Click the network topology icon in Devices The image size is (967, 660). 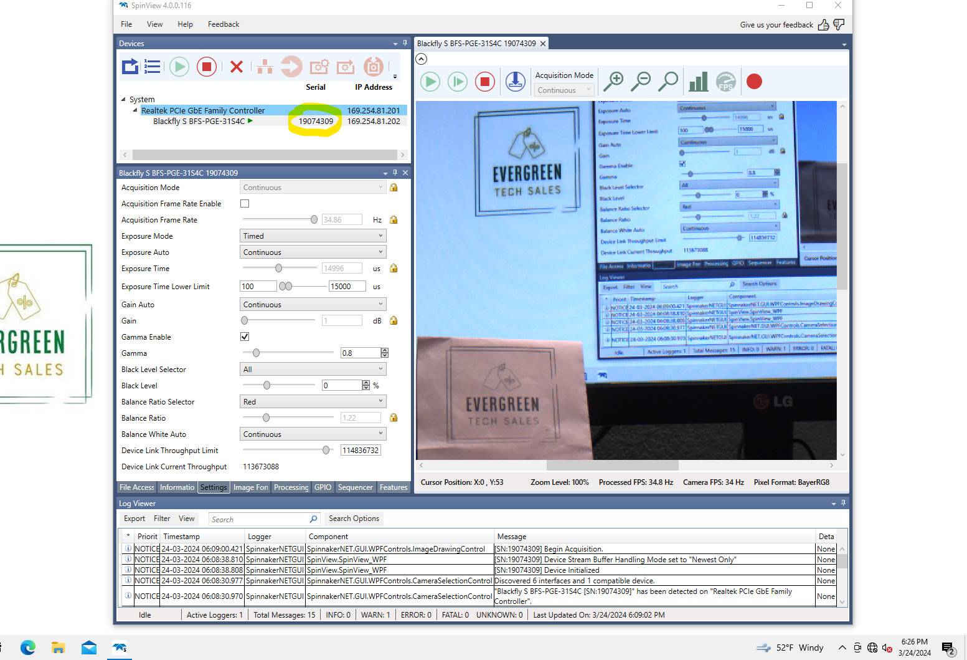(x=265, y=66)
